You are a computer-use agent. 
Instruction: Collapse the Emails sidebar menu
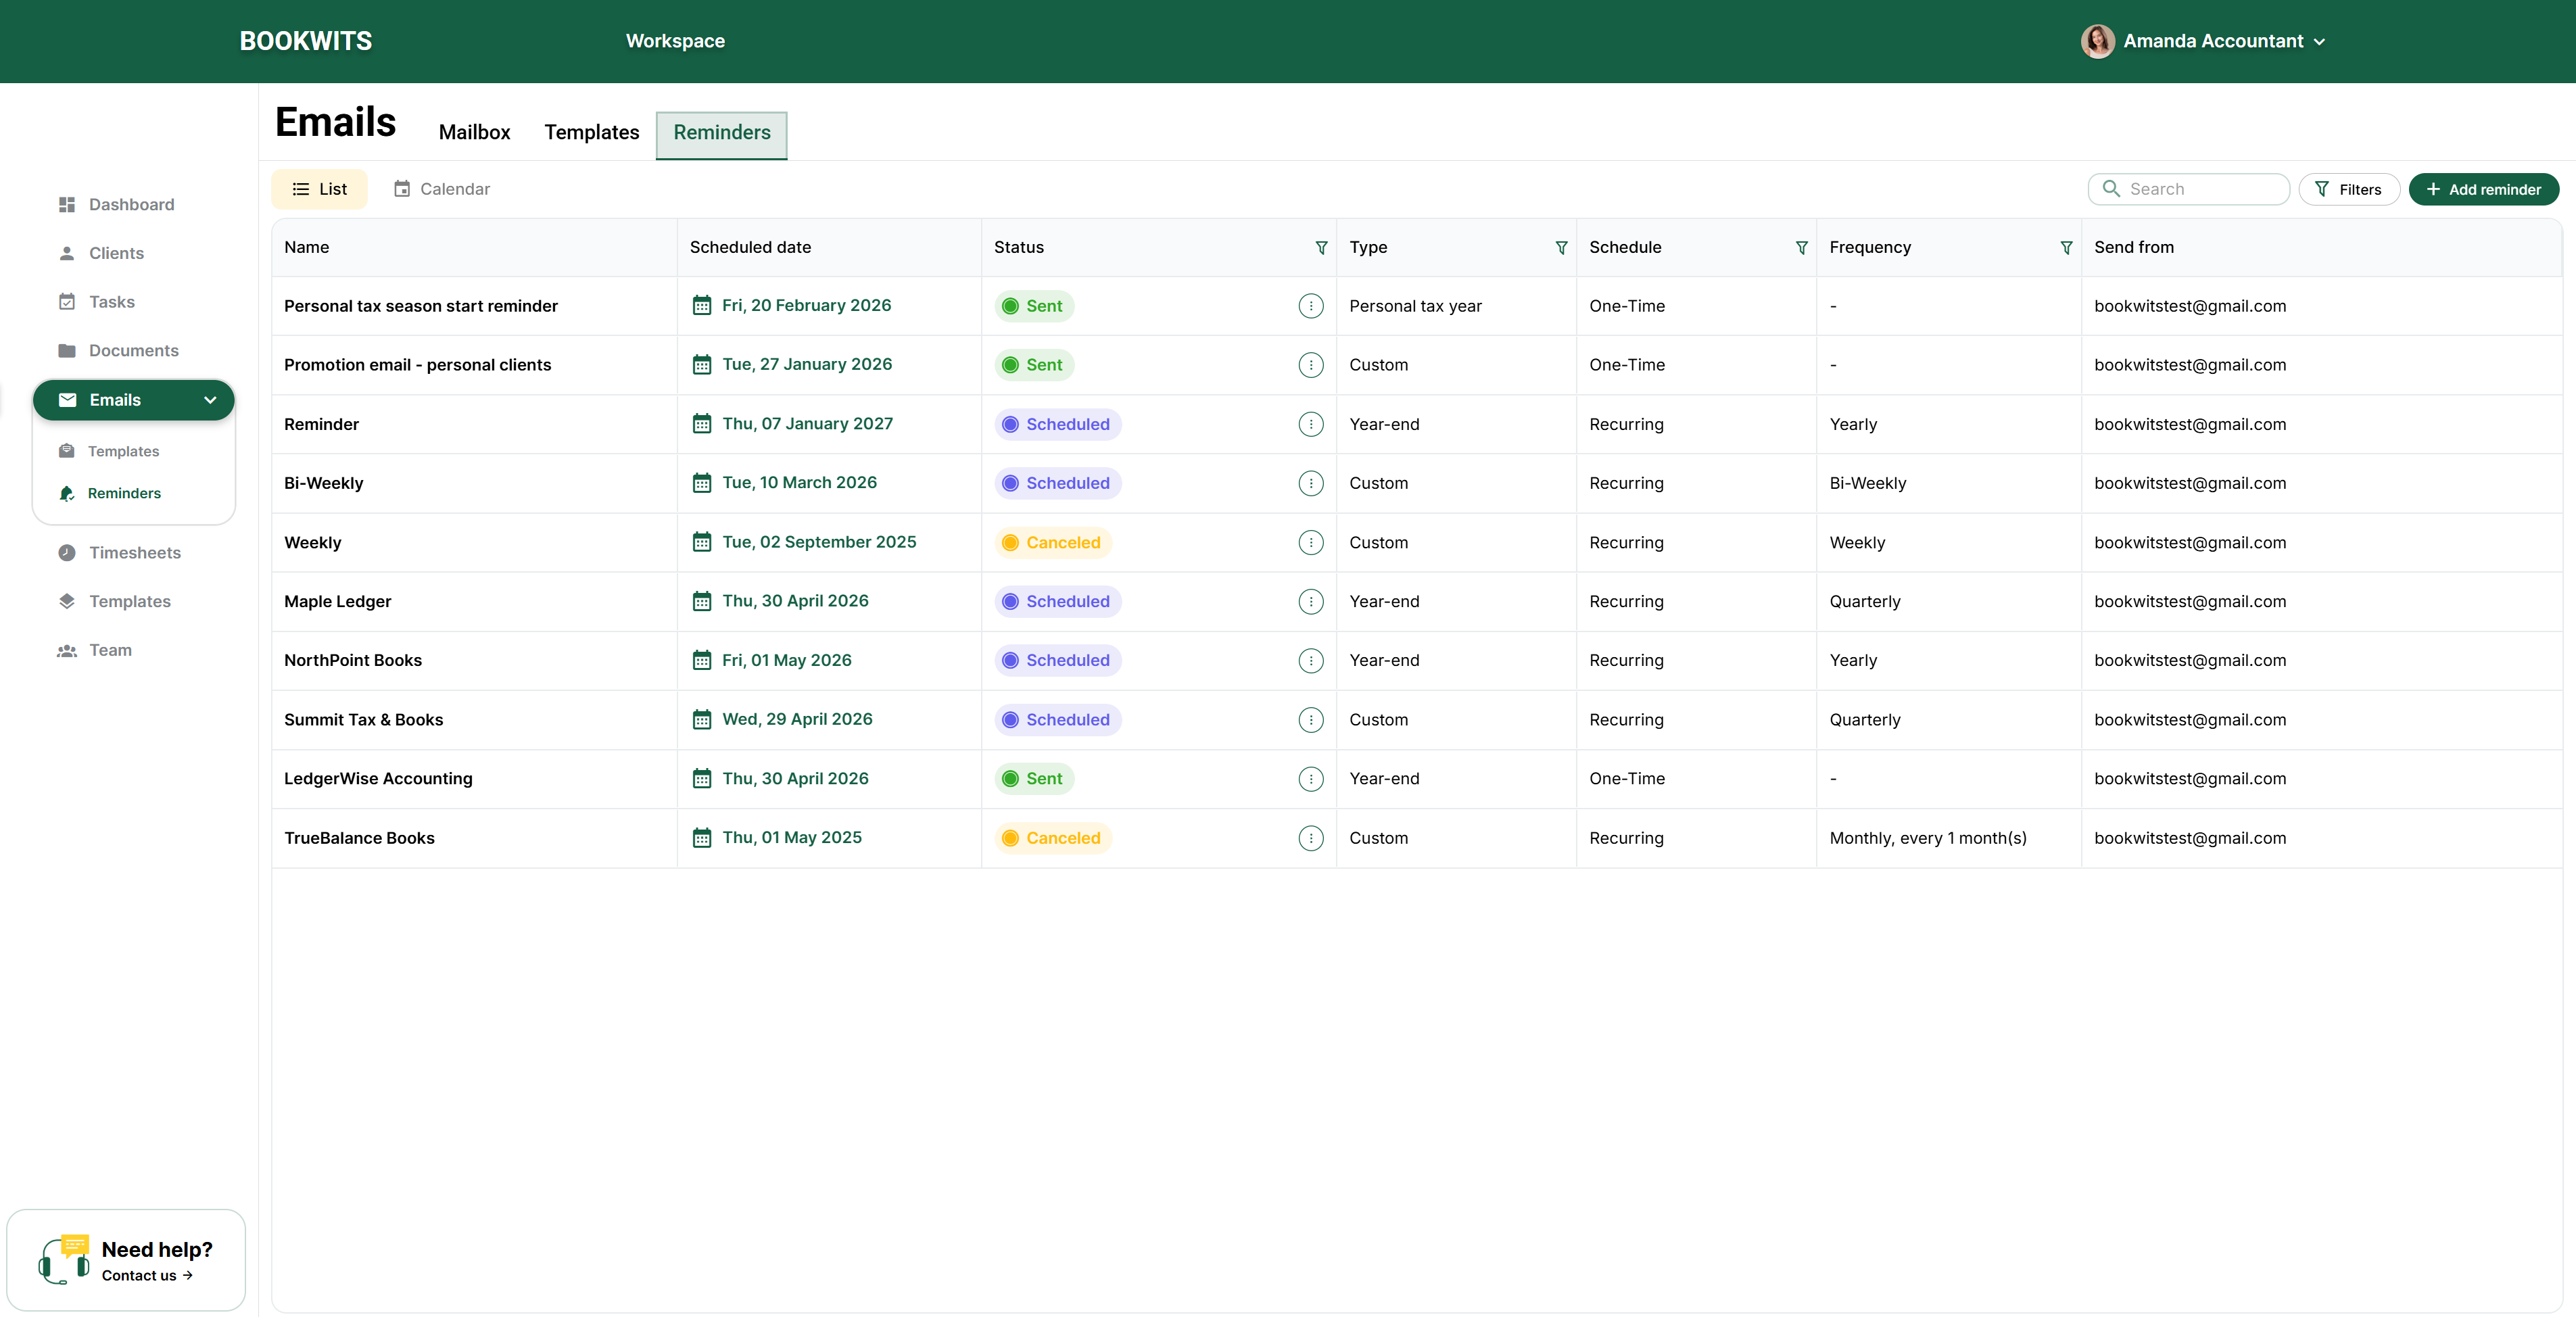[x=210, y=400]
